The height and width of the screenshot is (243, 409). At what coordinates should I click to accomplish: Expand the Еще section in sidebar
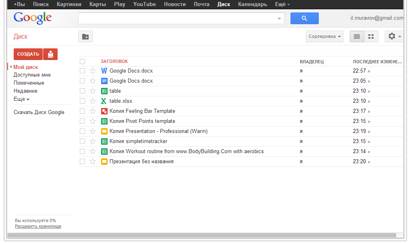point(21,99)
